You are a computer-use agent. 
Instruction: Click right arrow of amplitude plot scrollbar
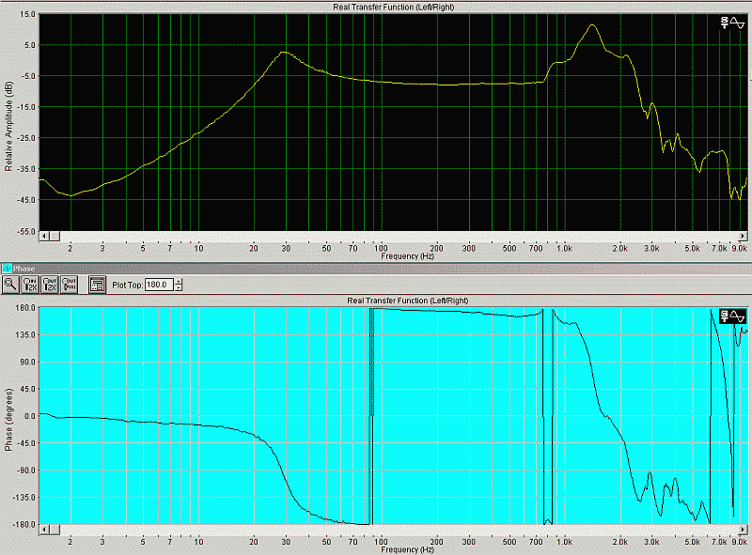(x=743, y=236)
